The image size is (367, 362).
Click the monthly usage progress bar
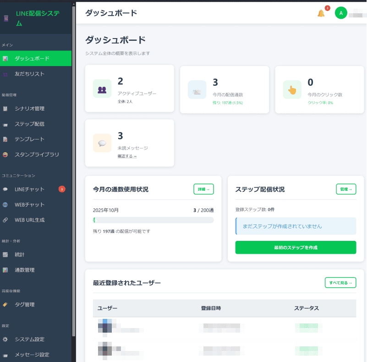(153, 220)
